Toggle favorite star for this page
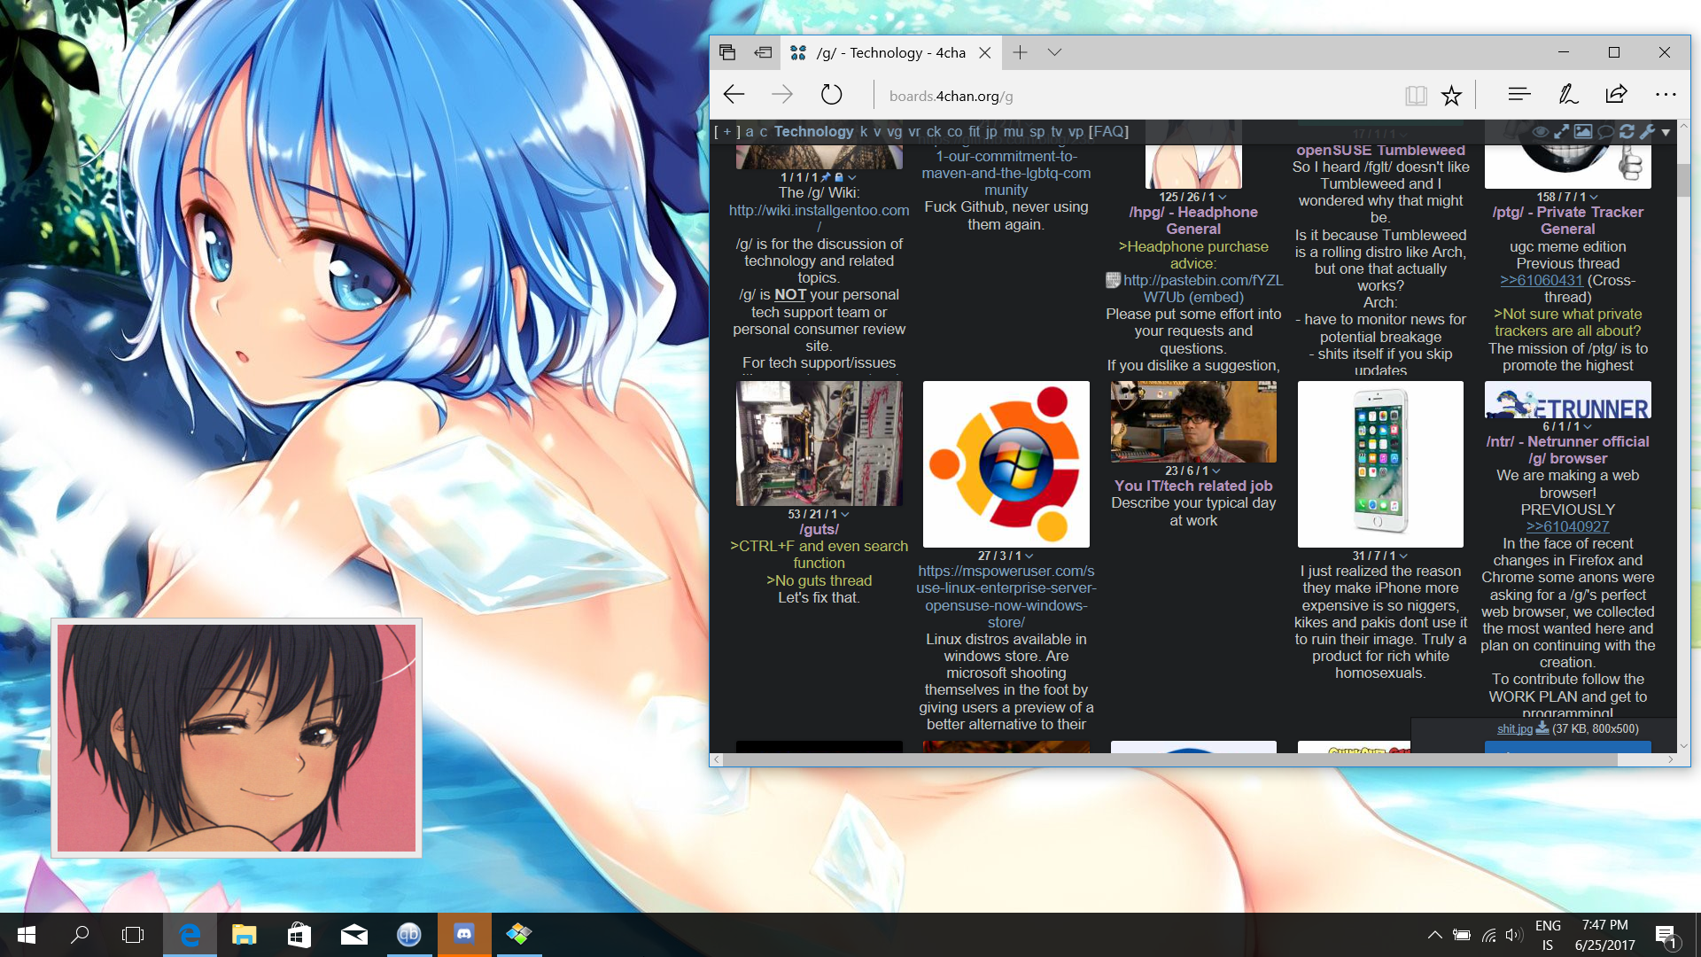Screen dimensions: 1701x957 pos(1451,96)
